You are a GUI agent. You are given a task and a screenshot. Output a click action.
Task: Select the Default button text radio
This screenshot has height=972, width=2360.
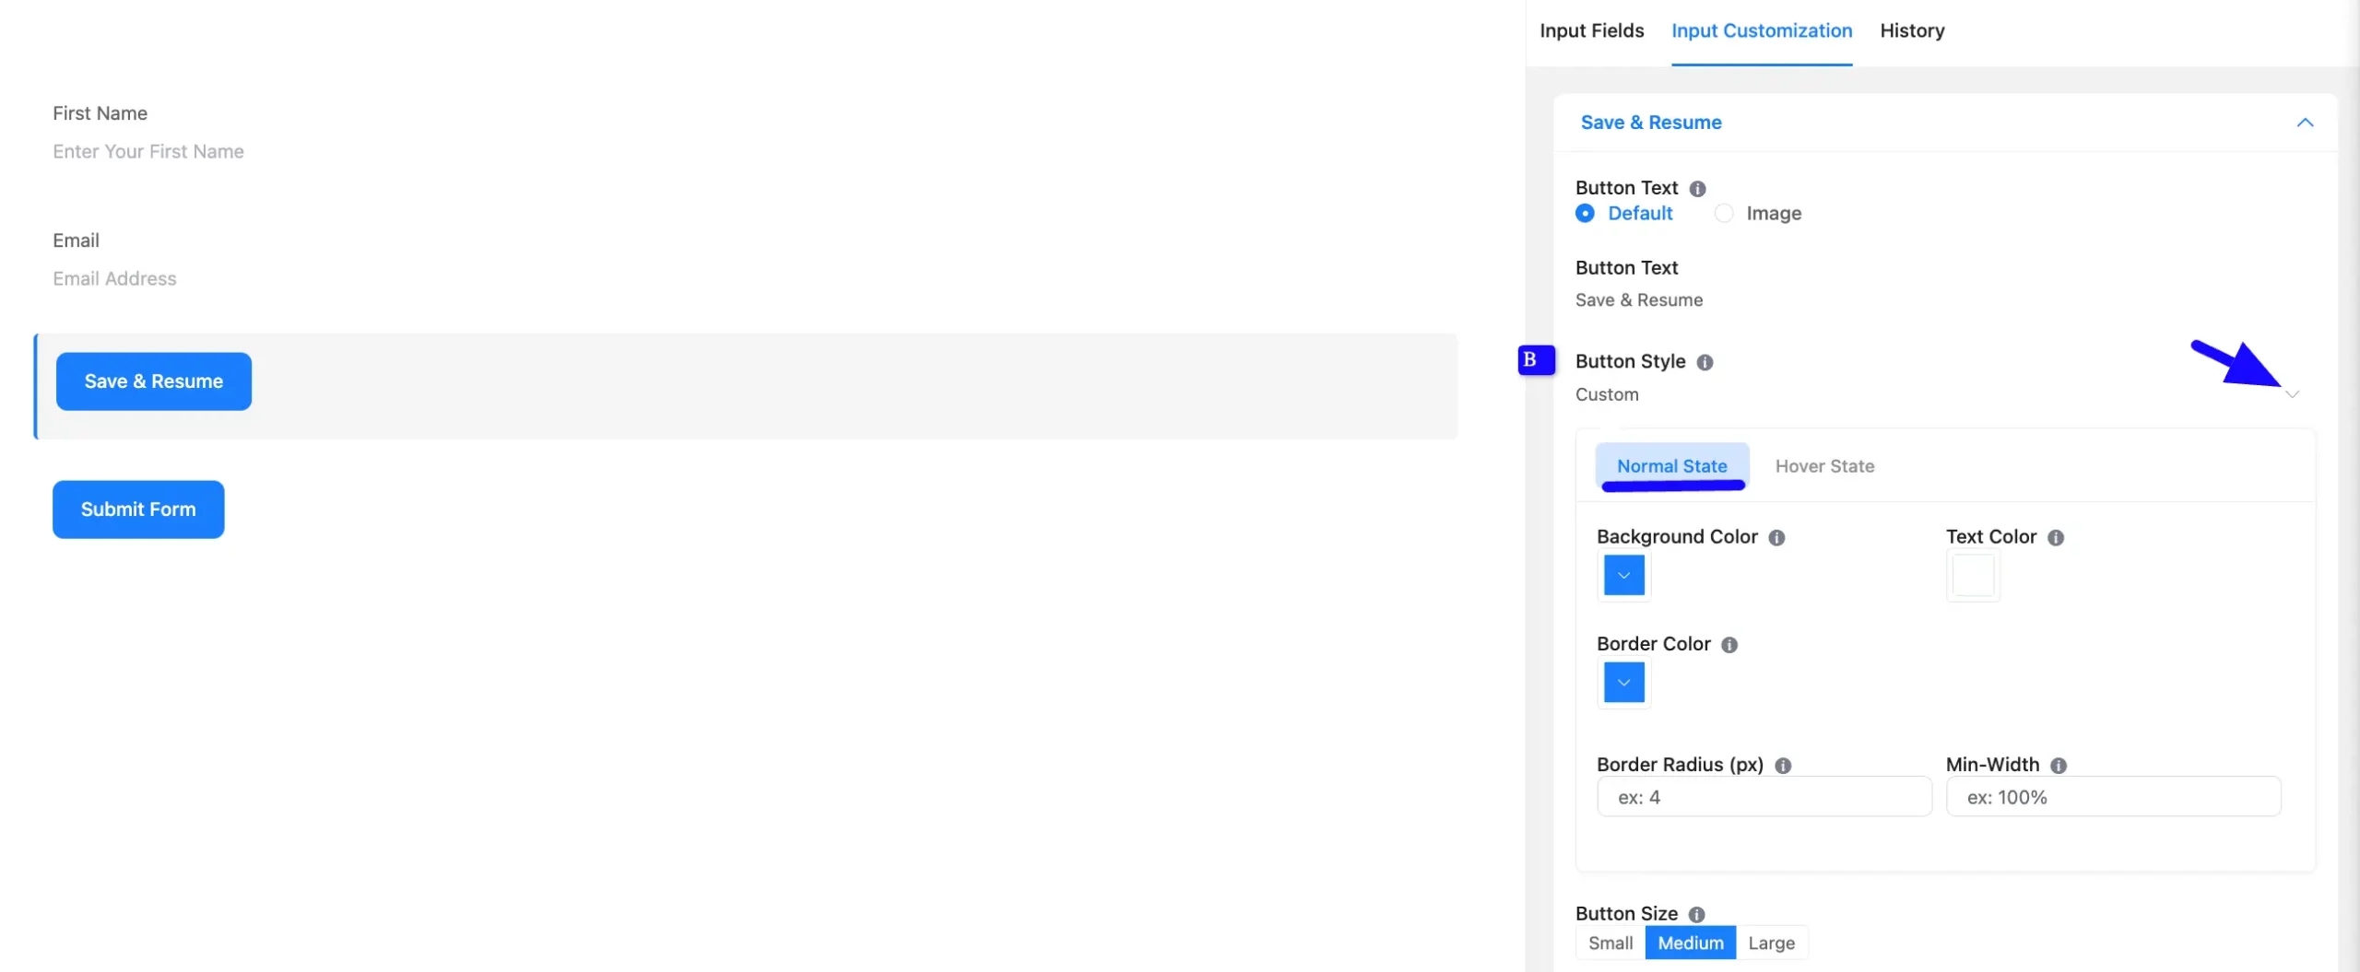click(x=1585, y=214)
